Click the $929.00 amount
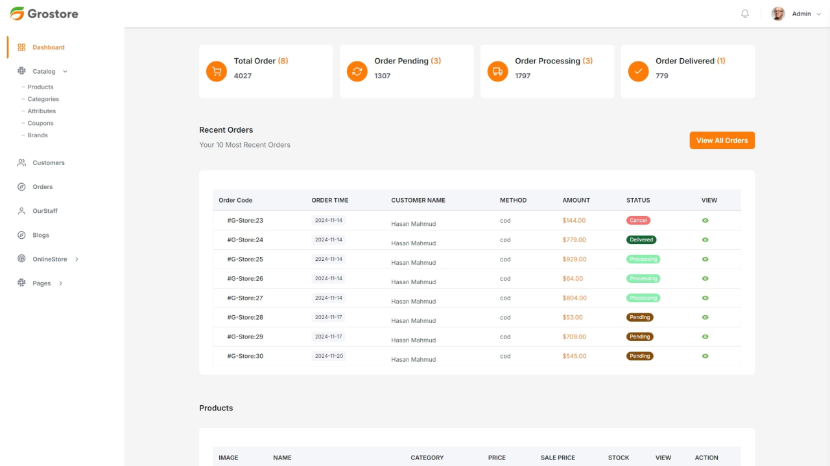This screenshot has height=466, width=830. (x=575, y=260)
